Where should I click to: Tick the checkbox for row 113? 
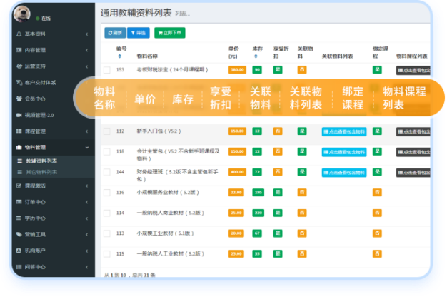107,233
